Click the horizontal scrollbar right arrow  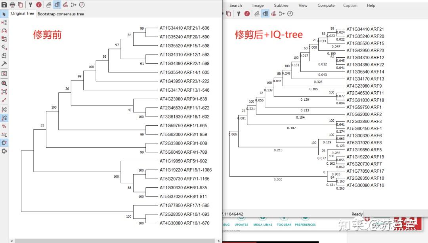click(219, 240)
